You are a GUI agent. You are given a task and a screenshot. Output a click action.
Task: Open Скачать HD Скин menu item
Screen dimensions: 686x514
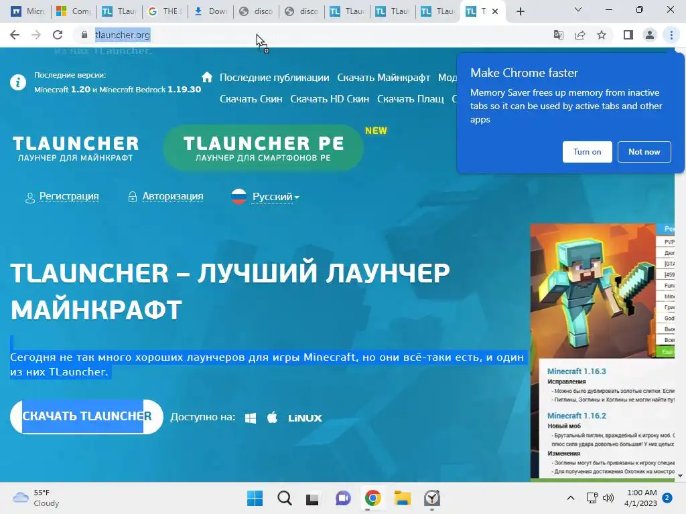[x=330, y=99]
